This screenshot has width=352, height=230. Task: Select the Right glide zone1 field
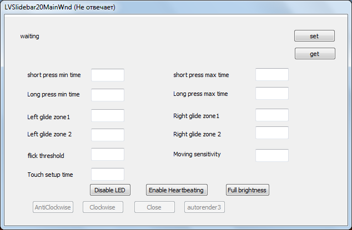coord(272,115)
